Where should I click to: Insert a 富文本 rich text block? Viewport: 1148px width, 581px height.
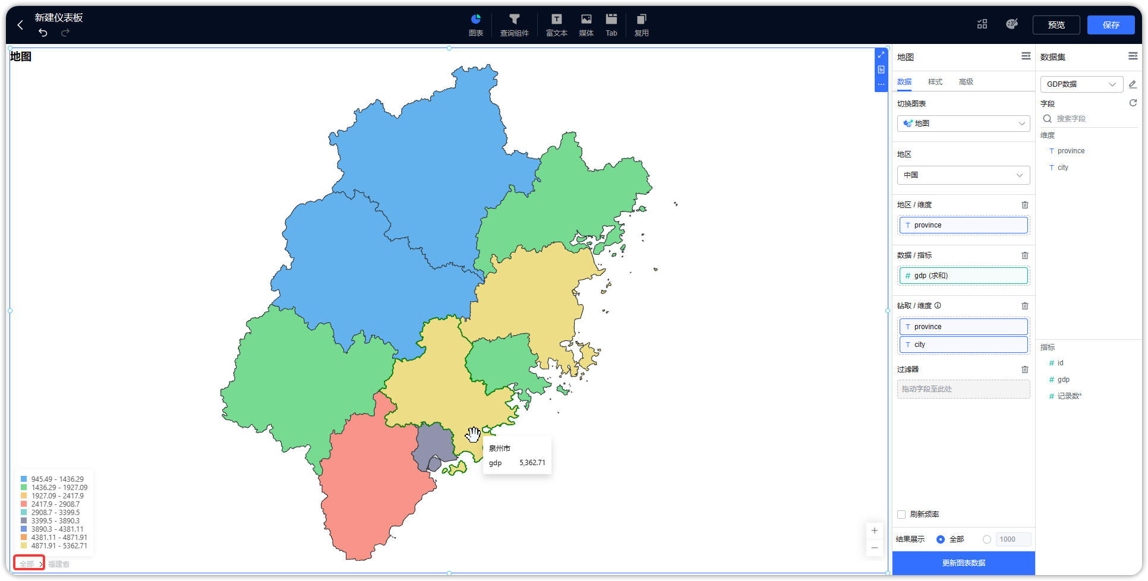557,25
